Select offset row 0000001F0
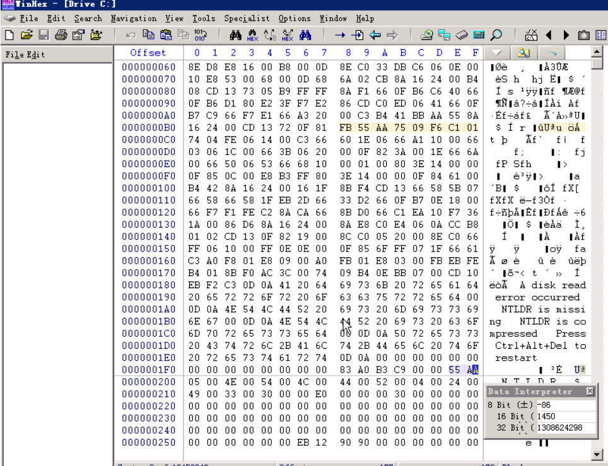 pyautogui.click(x=148, y=370)
